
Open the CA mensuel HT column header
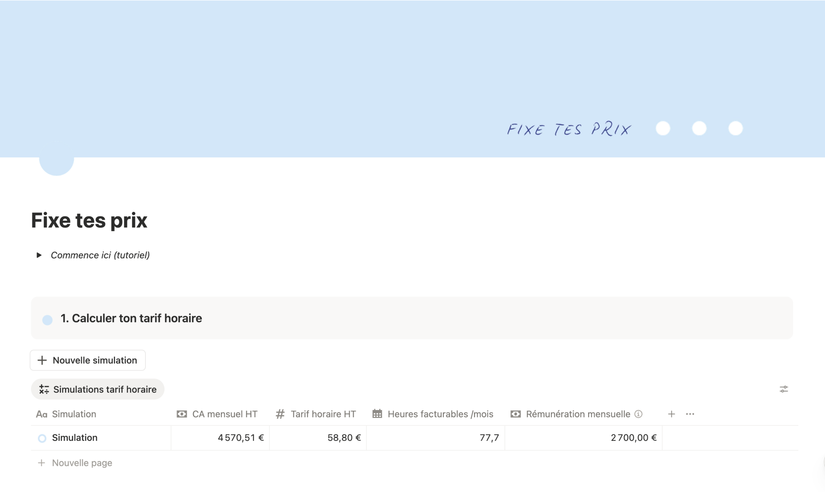click(220, 414)
